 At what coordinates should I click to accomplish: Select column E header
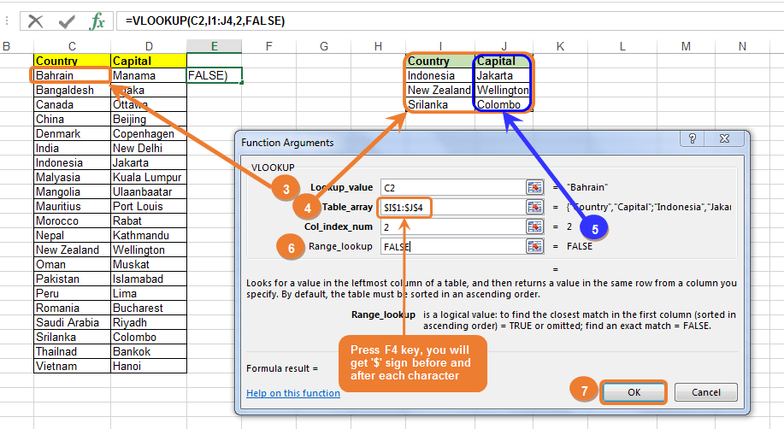[x=214, y=46]
